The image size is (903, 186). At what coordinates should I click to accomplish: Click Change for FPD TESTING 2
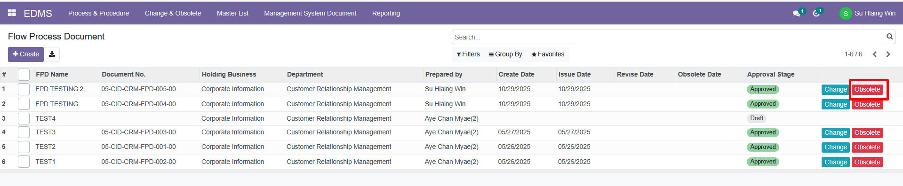pos(835,89)
